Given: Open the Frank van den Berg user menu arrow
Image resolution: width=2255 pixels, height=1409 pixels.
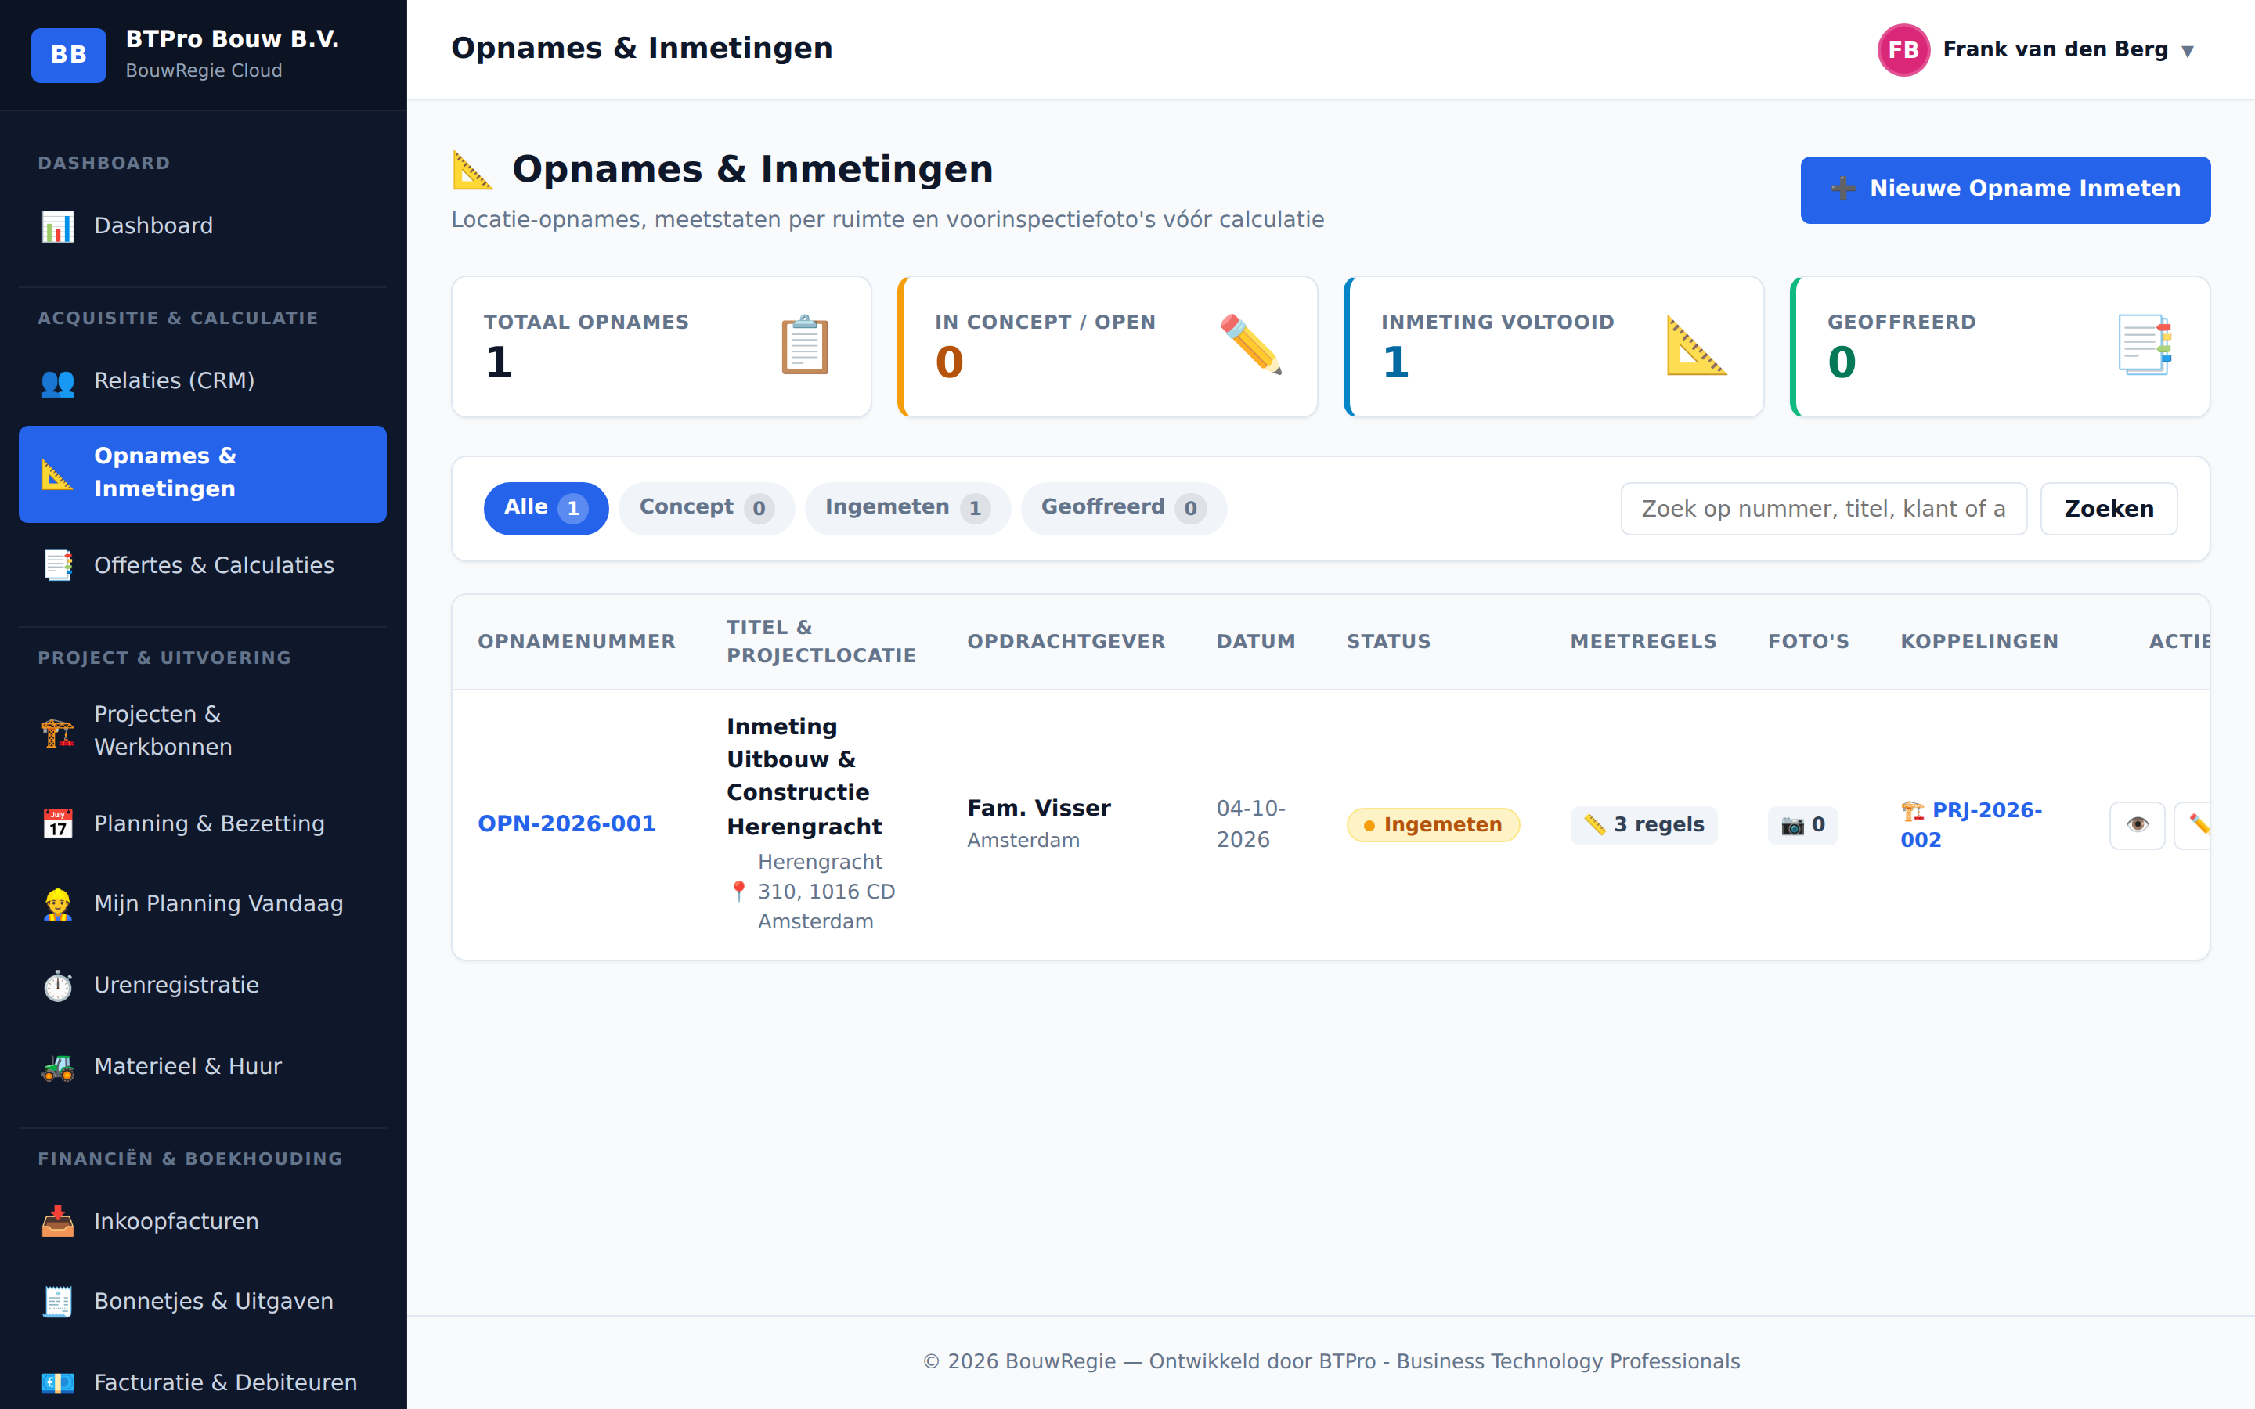Looking at the screenshot, I should tap(2188, 51).
